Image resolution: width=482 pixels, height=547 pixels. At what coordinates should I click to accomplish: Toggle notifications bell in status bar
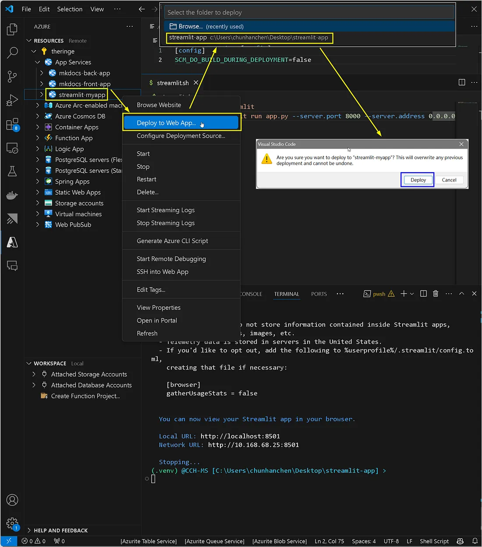[x=475, y=541]
